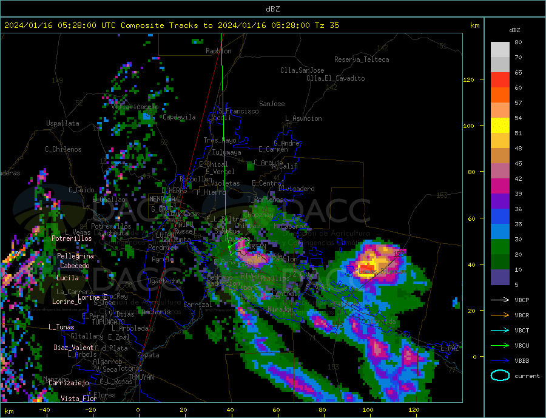Viewport: 546px width, 418px height.
Task: Click the SanJose place label
Action: click(x=272, y=104)
